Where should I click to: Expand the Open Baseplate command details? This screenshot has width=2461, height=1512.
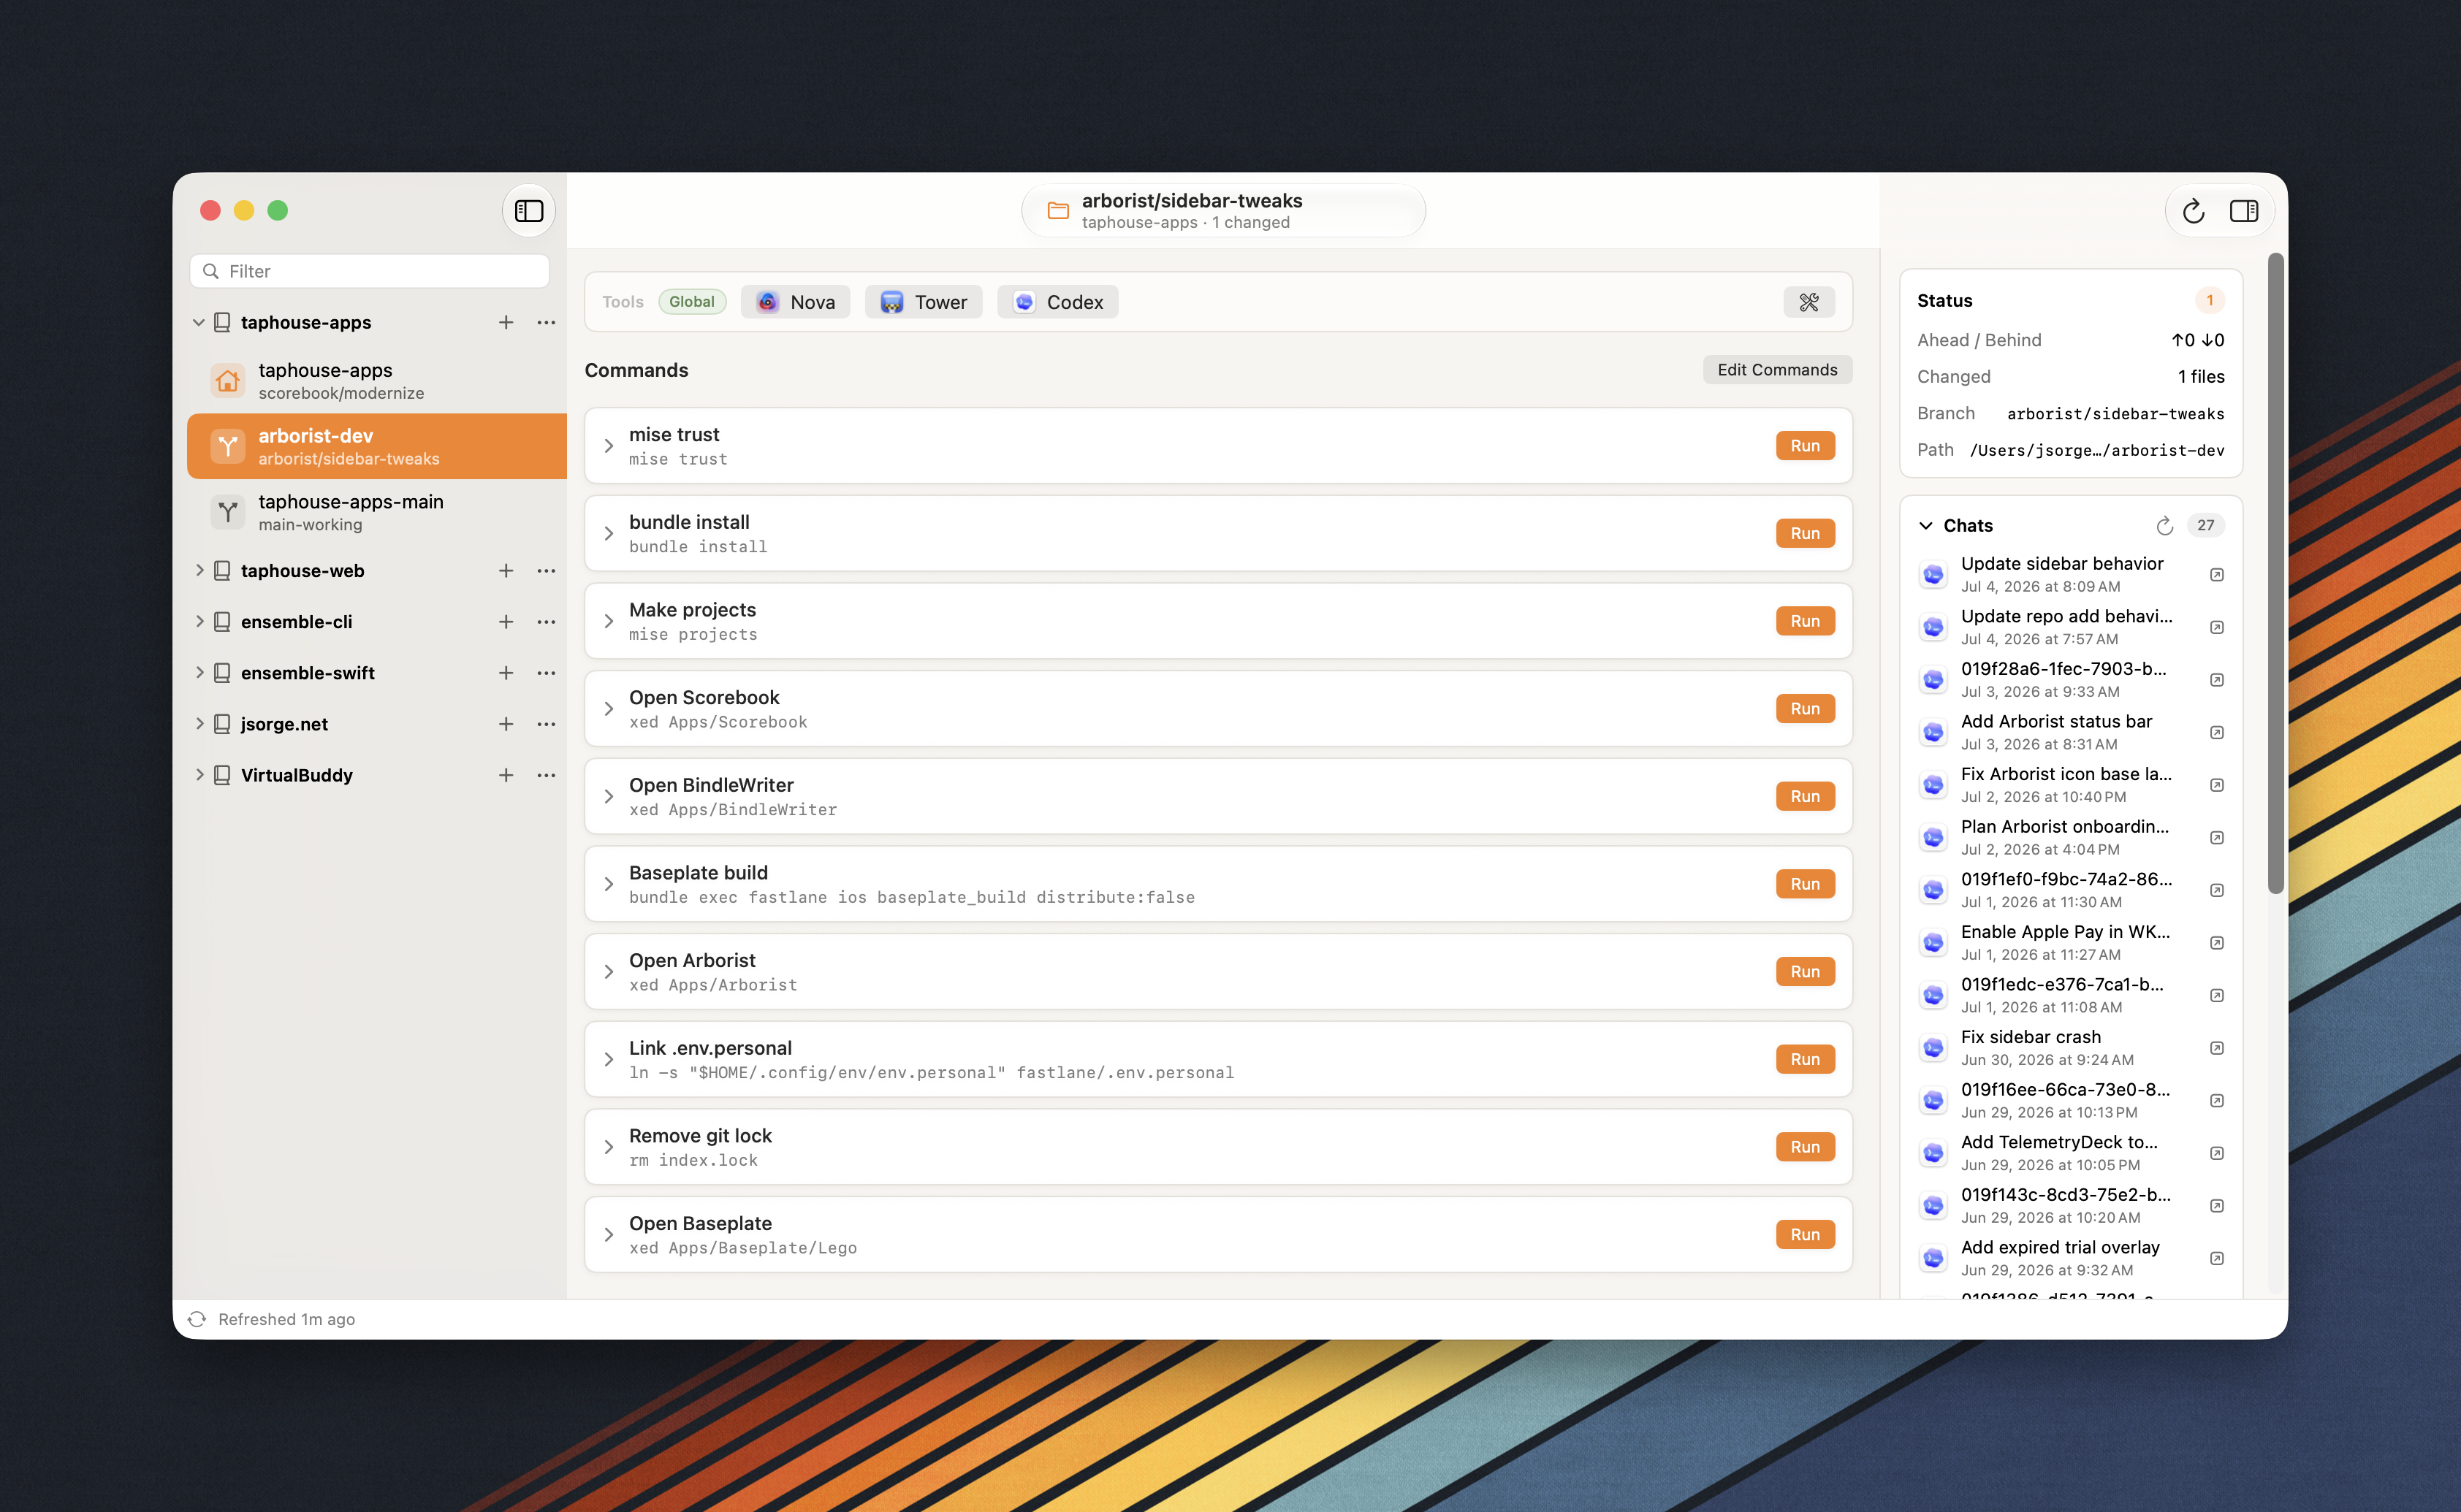click(608, 1235)
